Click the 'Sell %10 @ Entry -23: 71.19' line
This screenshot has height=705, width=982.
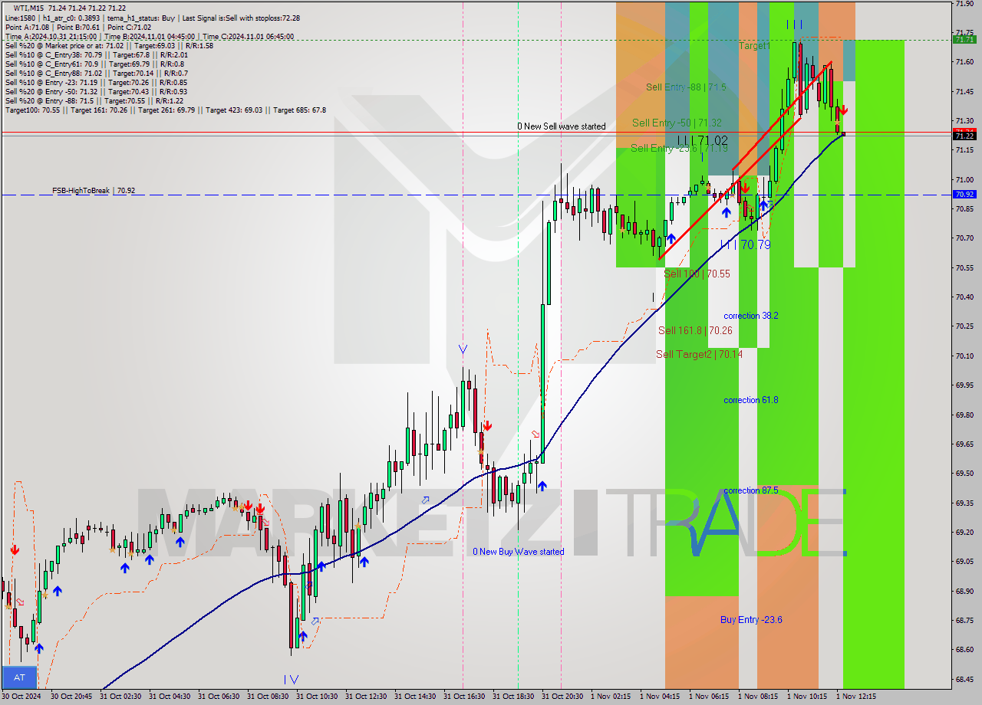coord(96,82)
